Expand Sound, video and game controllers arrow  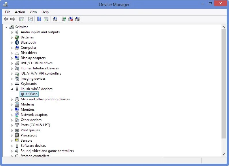12,151
